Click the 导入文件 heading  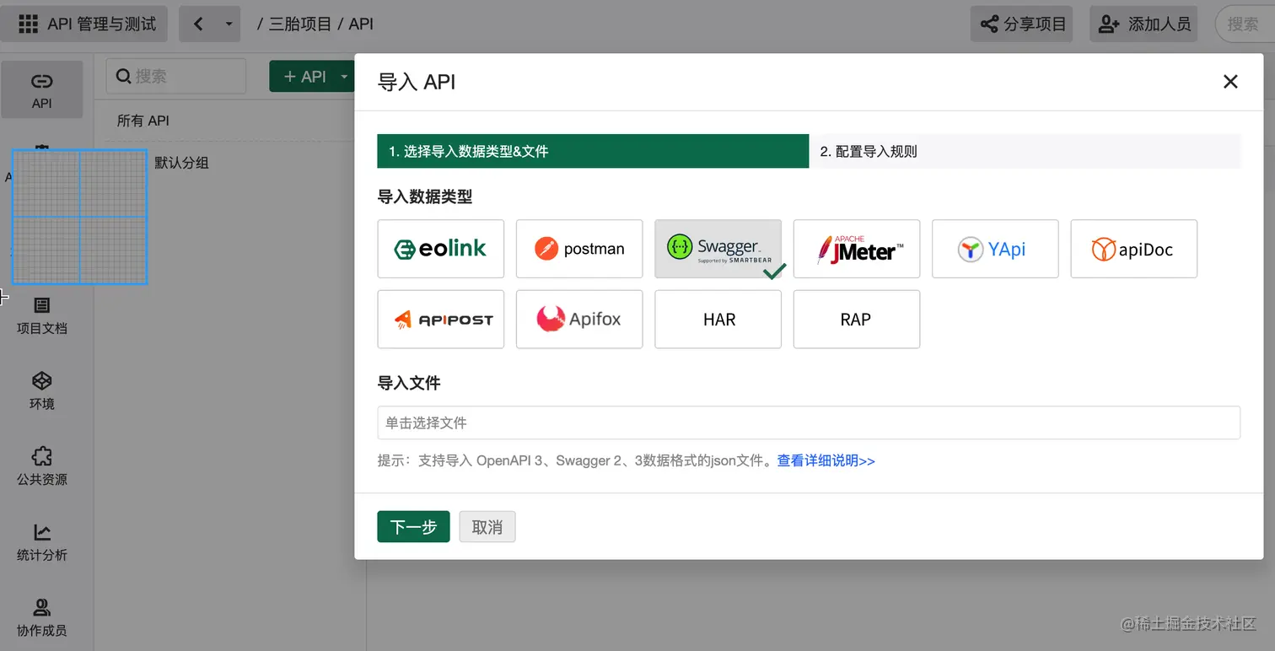click(x=409, y=383)
